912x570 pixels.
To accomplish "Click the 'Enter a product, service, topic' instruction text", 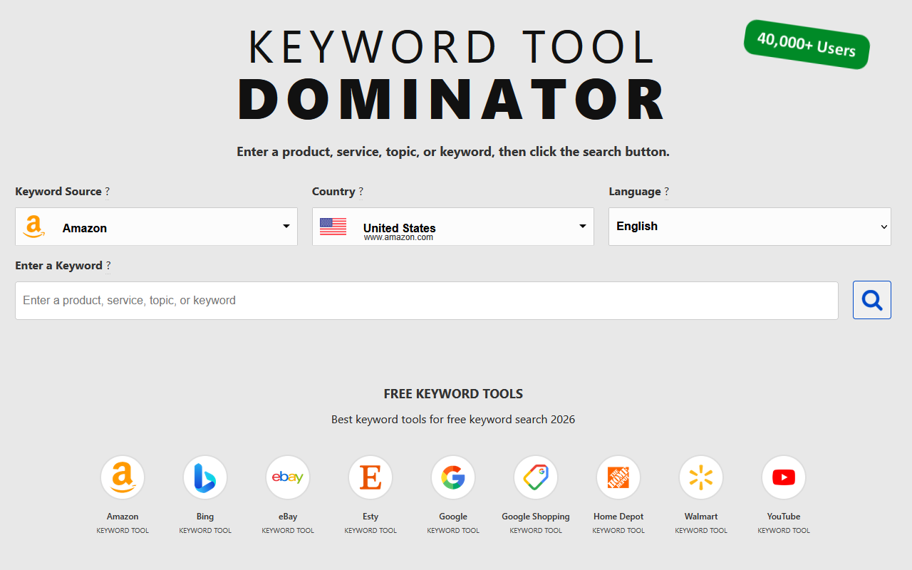I will point(453,152).
